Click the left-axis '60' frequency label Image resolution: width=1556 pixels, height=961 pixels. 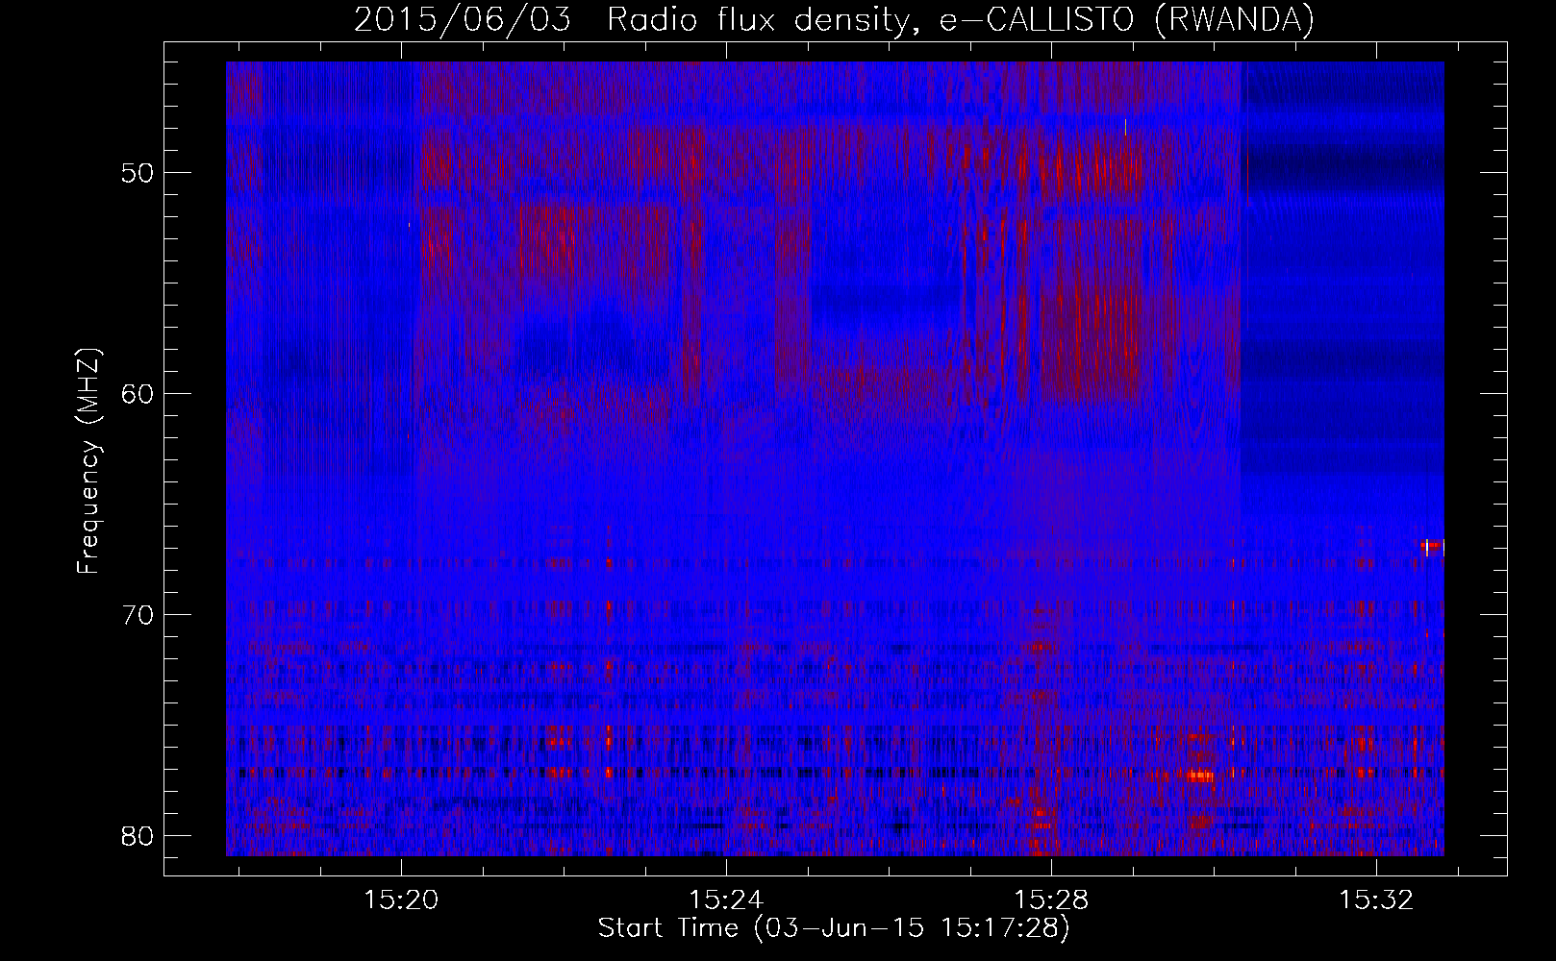[139, 394]
